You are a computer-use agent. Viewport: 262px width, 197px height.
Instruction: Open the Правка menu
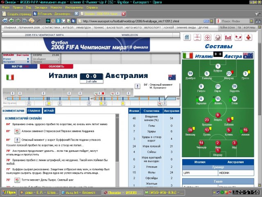(x=18, y=7)
